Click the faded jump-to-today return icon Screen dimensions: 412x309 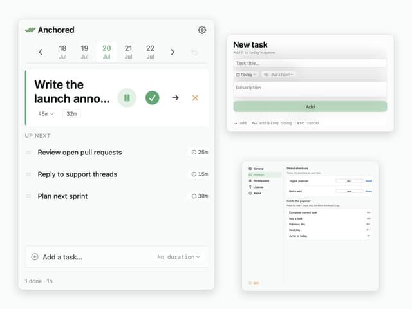194,53
